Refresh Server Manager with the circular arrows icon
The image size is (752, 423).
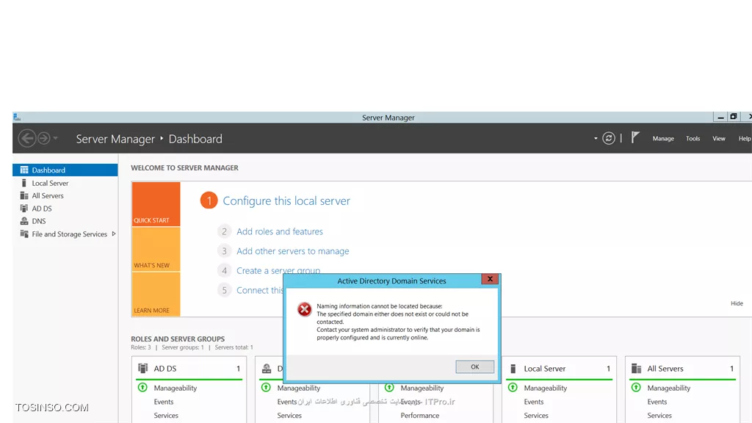tap(609, 139)
